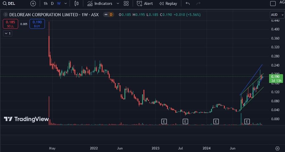Expand the timeframe dropdown chevron
This screenshot has height=152, width=285.
pyautogui.click(x=66, y=3)
